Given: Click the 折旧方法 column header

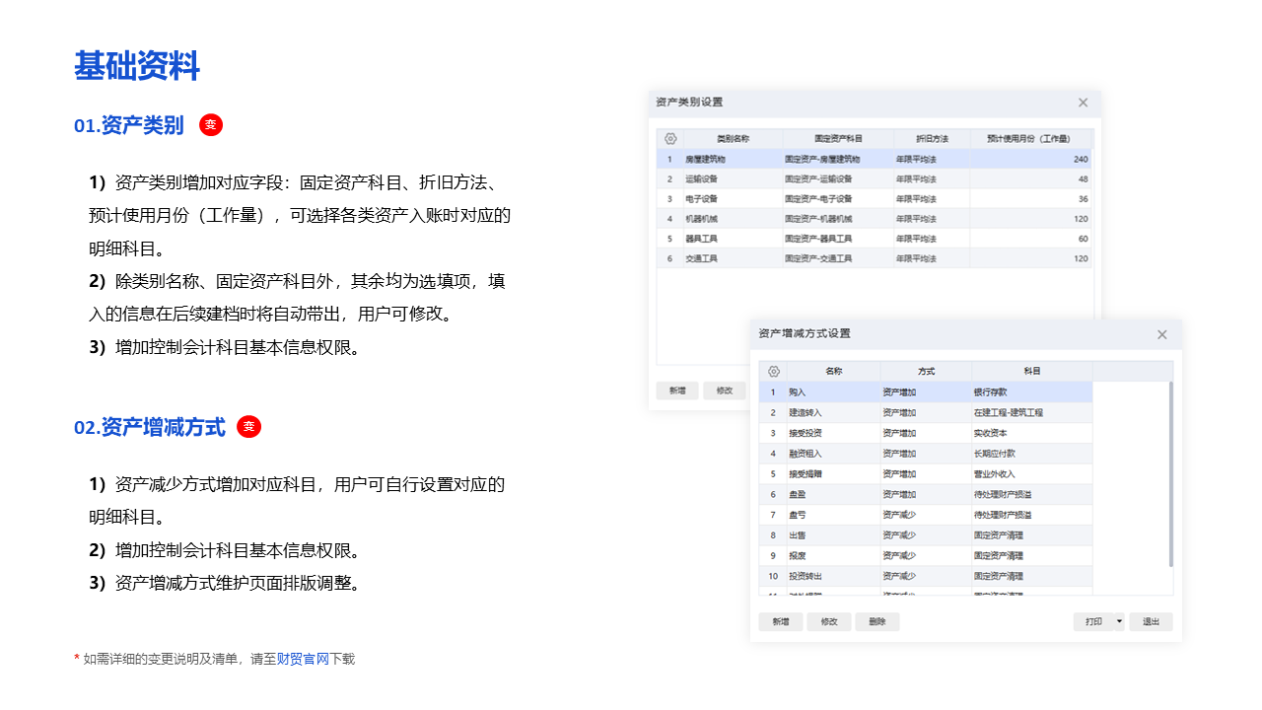Looking at the screenshot, I should point(931,139).
